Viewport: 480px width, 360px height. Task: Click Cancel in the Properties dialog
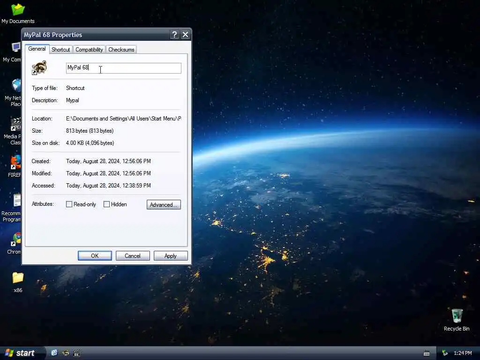pyautogui.click(x=133, y=256)
